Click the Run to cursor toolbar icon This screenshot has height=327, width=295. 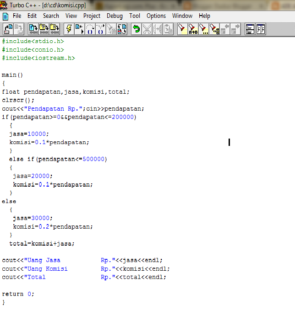80,29
